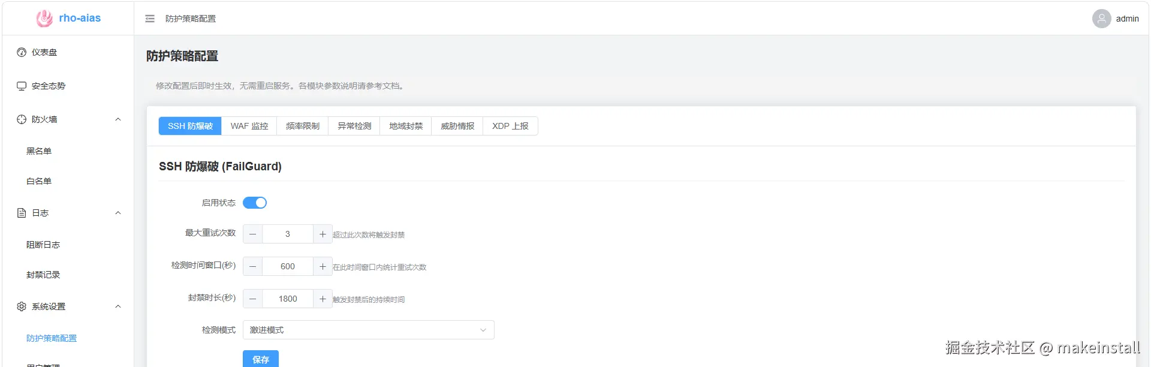Switch to the 地域封禁 tab
The height and width of the screenshot is (367, 1151).
[406, 126]
